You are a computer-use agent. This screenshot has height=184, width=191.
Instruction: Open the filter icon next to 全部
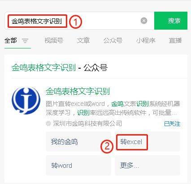coord(25,41)
